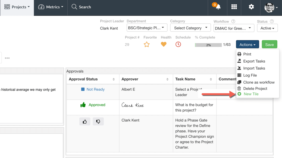
Task: Expand the Department dropdown
Action: coord(147,28)
